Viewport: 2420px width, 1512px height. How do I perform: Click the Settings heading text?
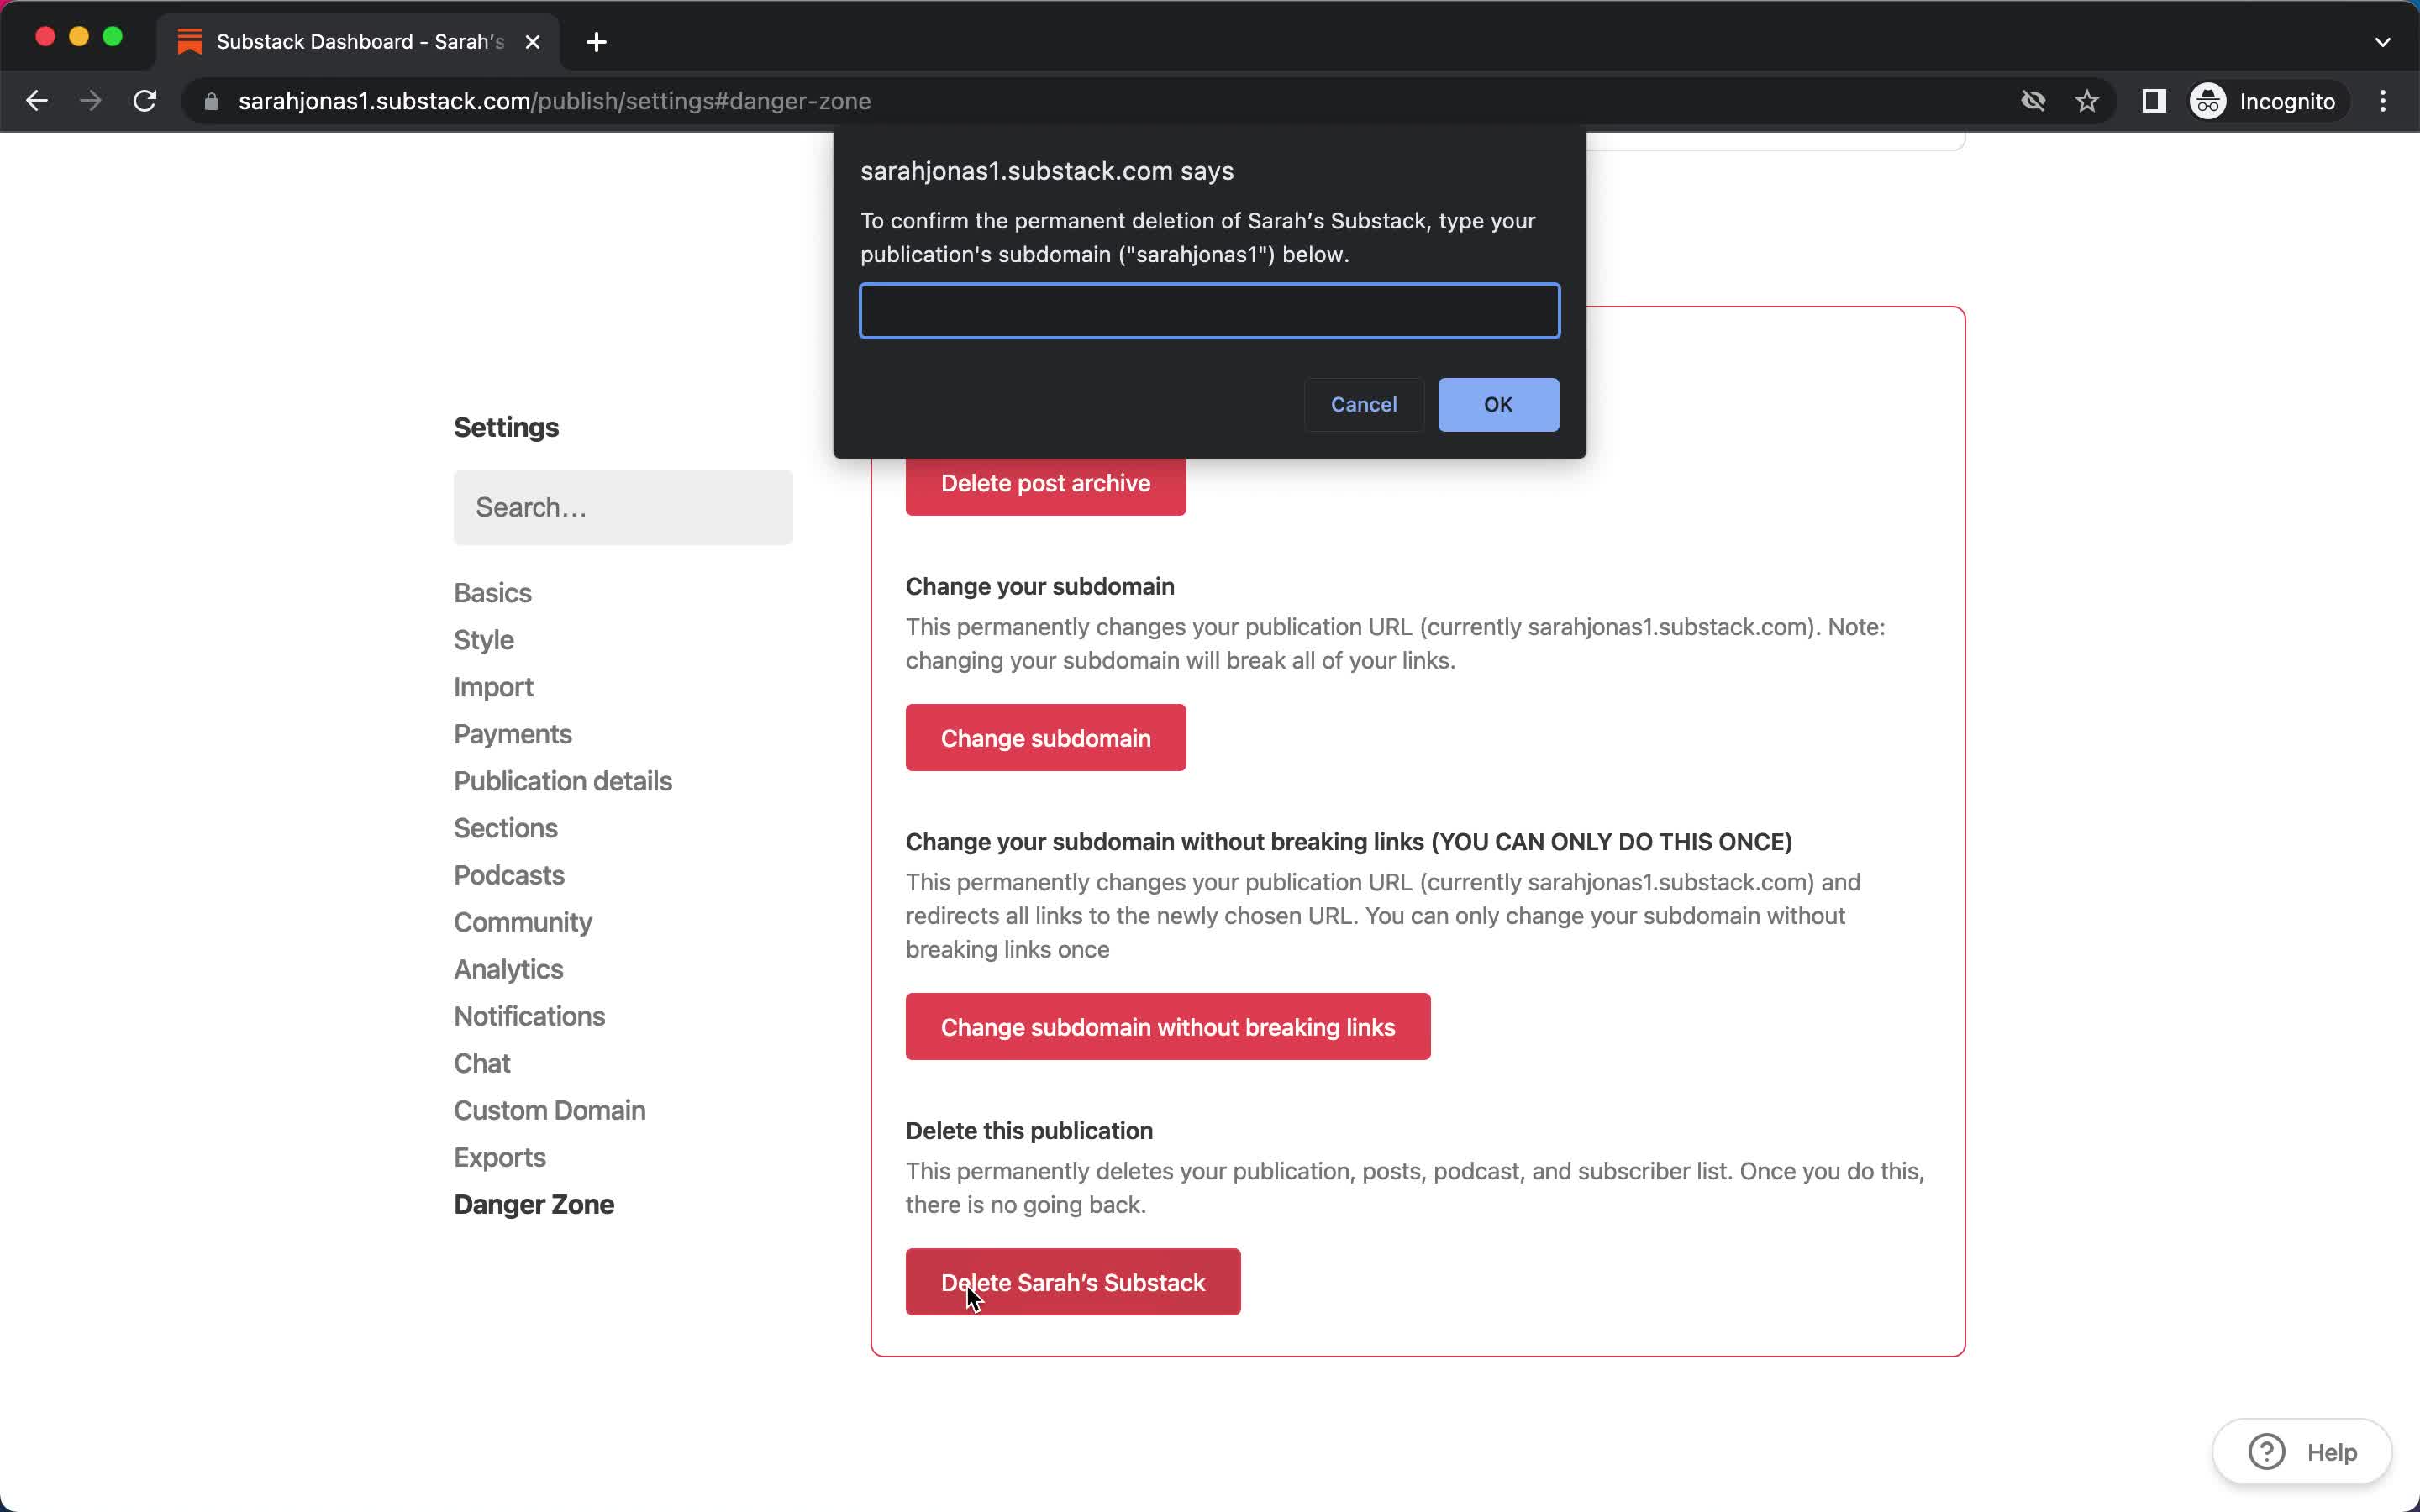click(x=506, y=428)
